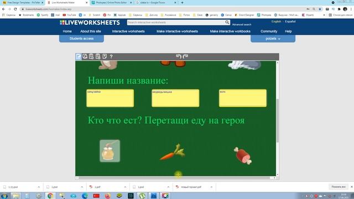The height and width of the screenshot is (199, 354).
Task: Click the Windows Start button
Action: point(4,196)
